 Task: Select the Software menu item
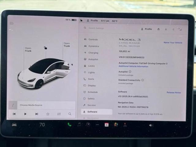97,112
